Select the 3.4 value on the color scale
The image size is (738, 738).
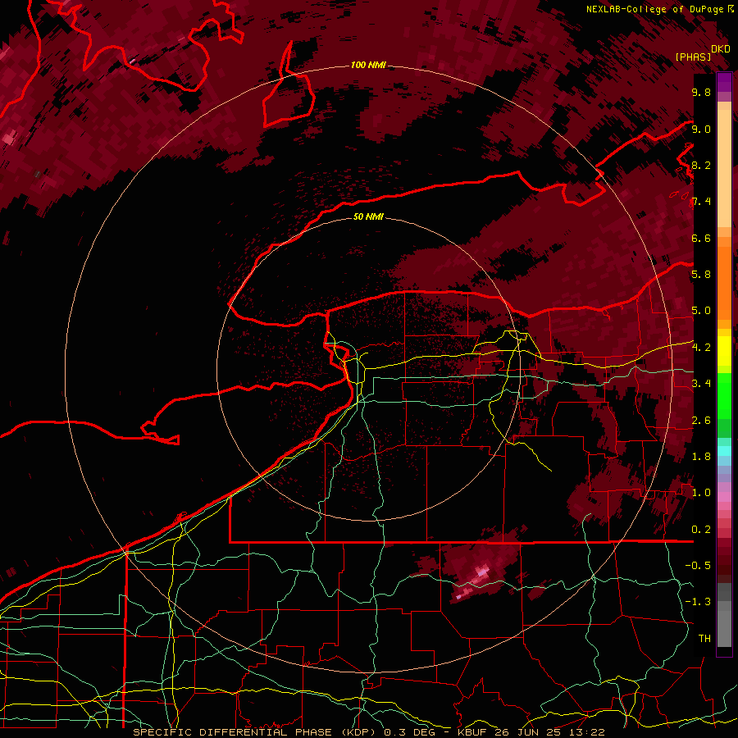(701, 384)
